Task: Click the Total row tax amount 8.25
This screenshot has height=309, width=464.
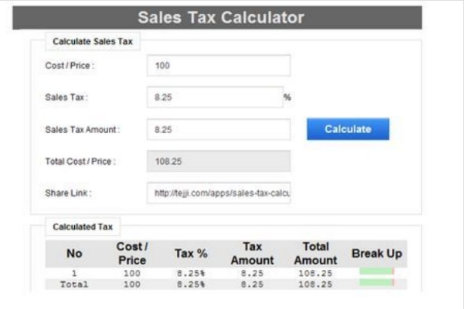Action: 252,284
